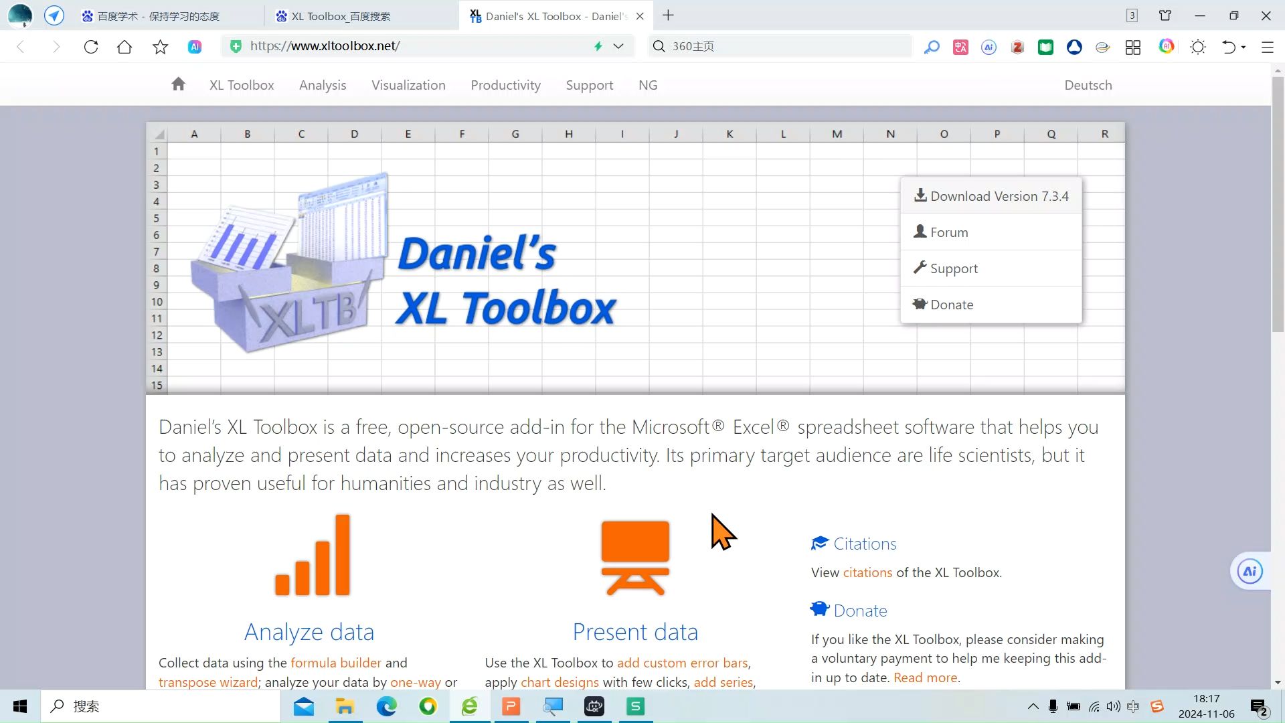Bookmark this page with the star icon
The height and width of the screenshot is (723, 1285).
pos(160,47)
